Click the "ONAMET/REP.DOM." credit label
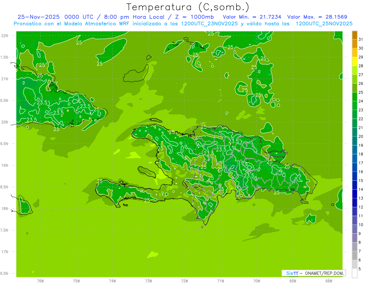 click(324, 273)
